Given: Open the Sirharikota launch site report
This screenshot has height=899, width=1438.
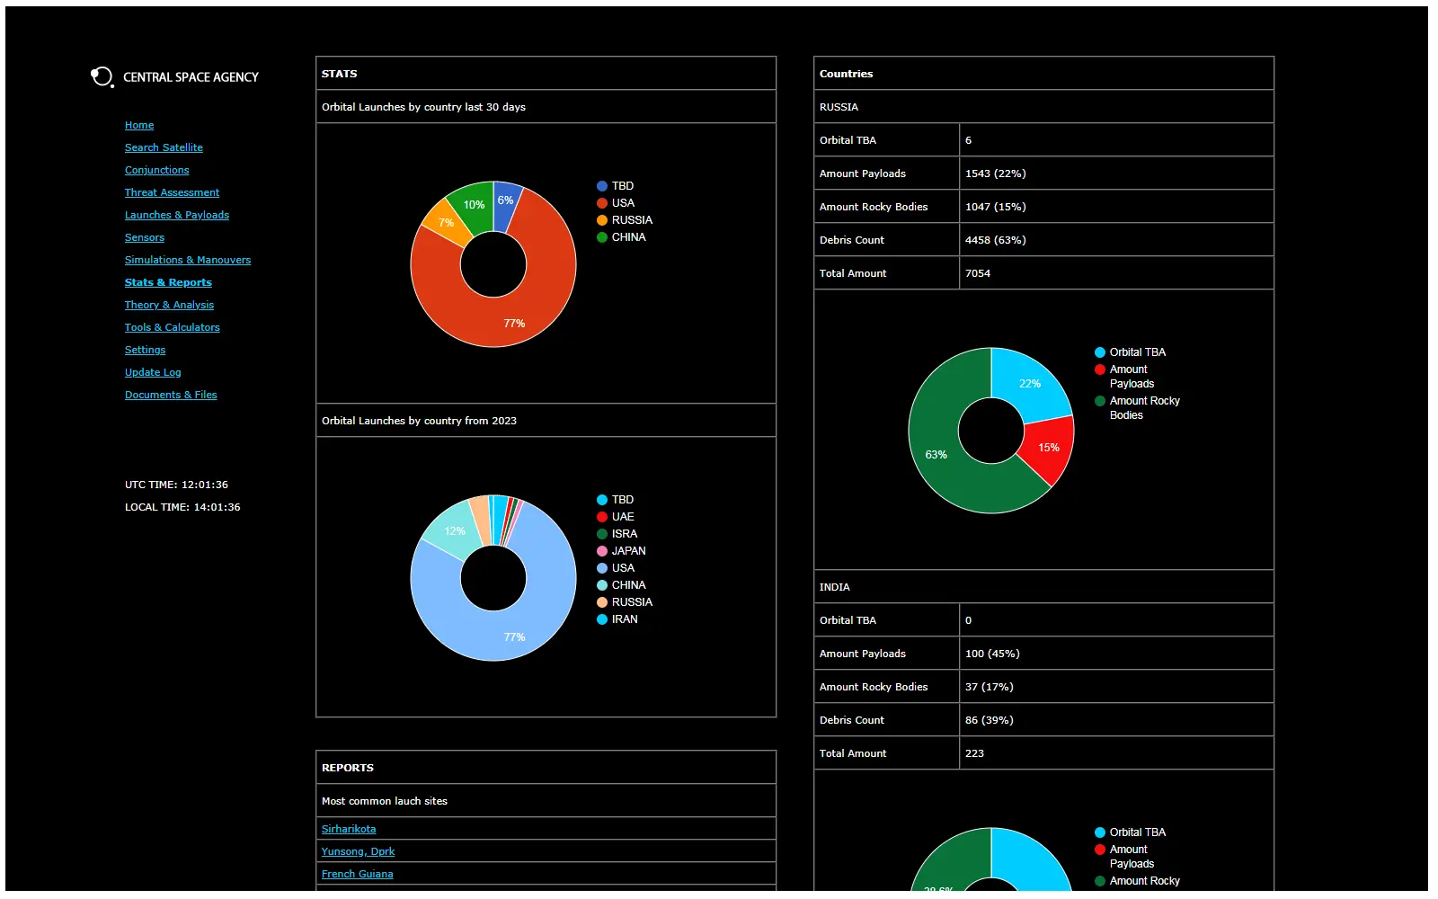Looking at the screenshot, I should [x=349, y=828].
